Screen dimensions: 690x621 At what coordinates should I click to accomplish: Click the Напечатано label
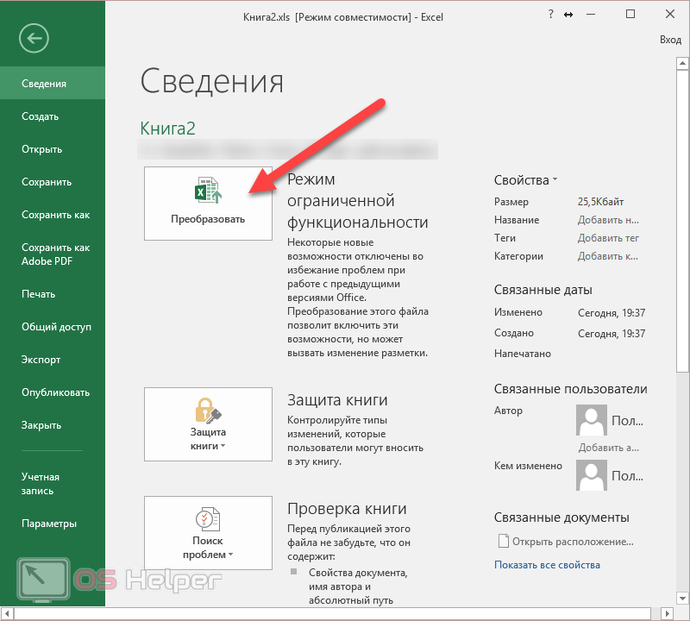(x=523, y=354)
